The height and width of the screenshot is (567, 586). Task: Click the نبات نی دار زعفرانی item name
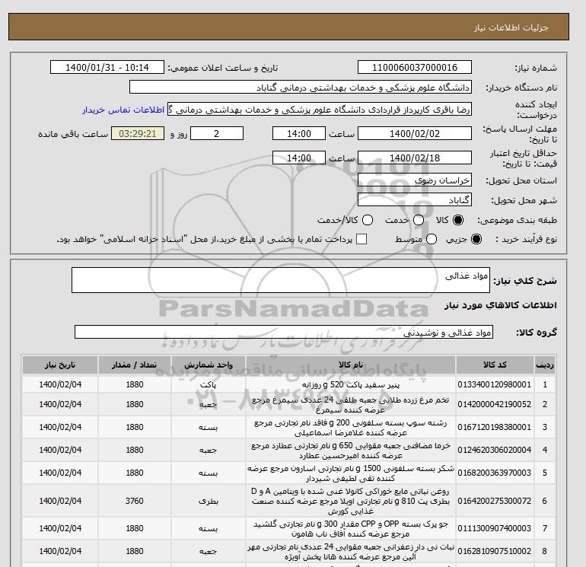(x=351, y=551)
